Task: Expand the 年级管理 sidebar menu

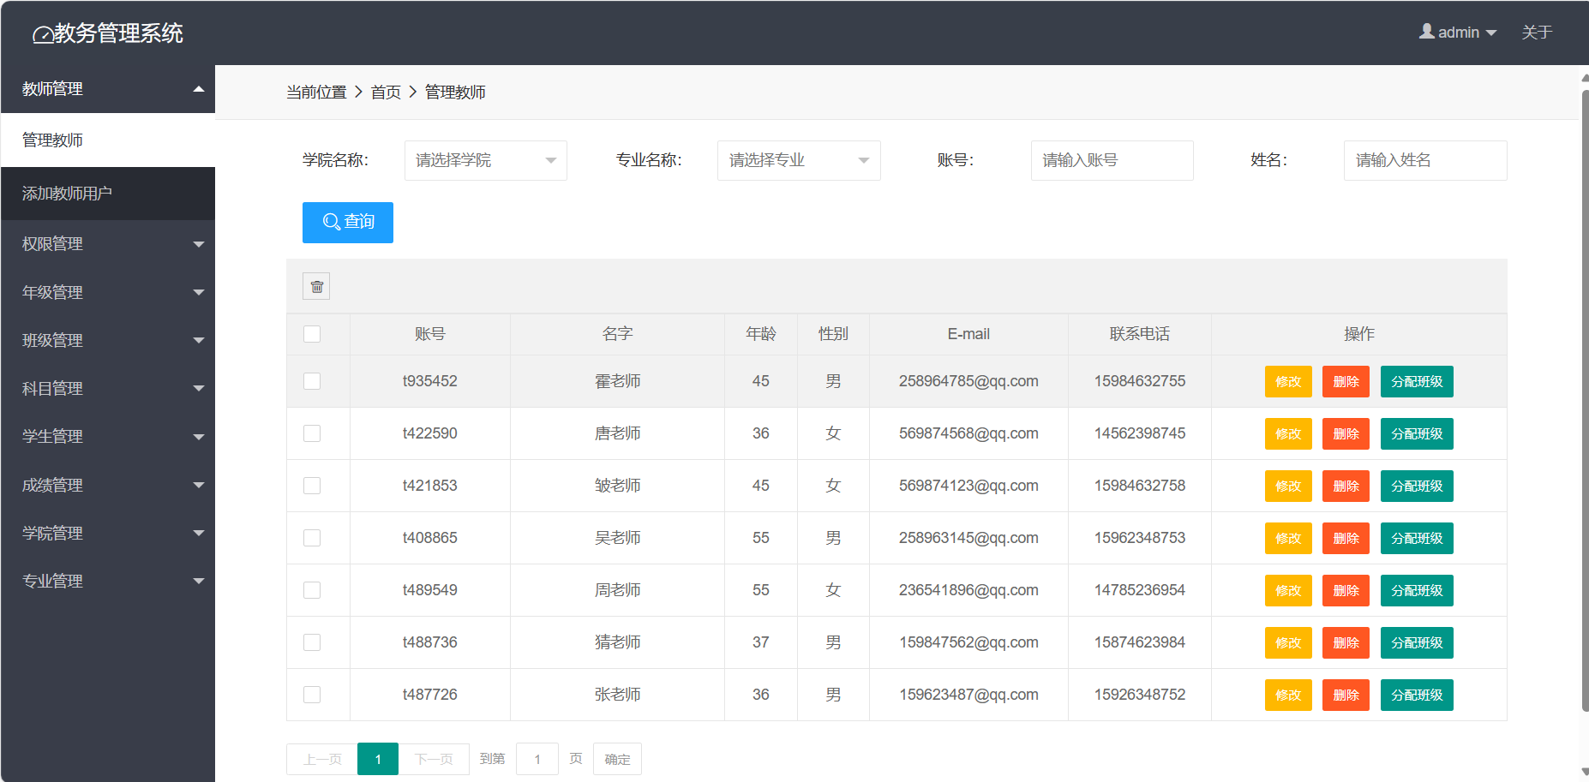Action: click(108, 292)
